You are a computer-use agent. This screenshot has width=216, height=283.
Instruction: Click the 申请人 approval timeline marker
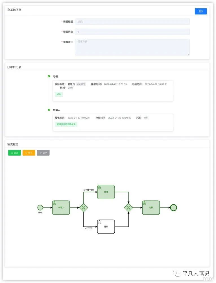pyautogui.click(x=49, y=110)
